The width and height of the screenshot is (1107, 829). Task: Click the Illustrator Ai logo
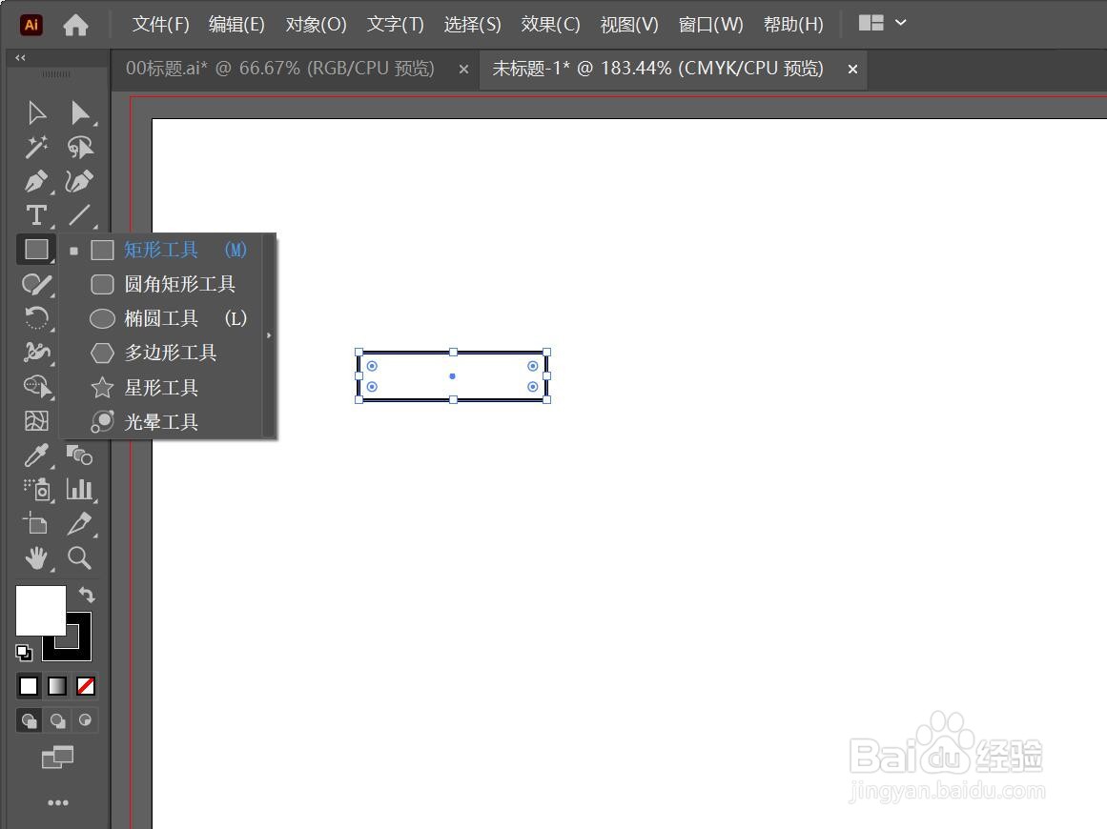click(31, 25)
